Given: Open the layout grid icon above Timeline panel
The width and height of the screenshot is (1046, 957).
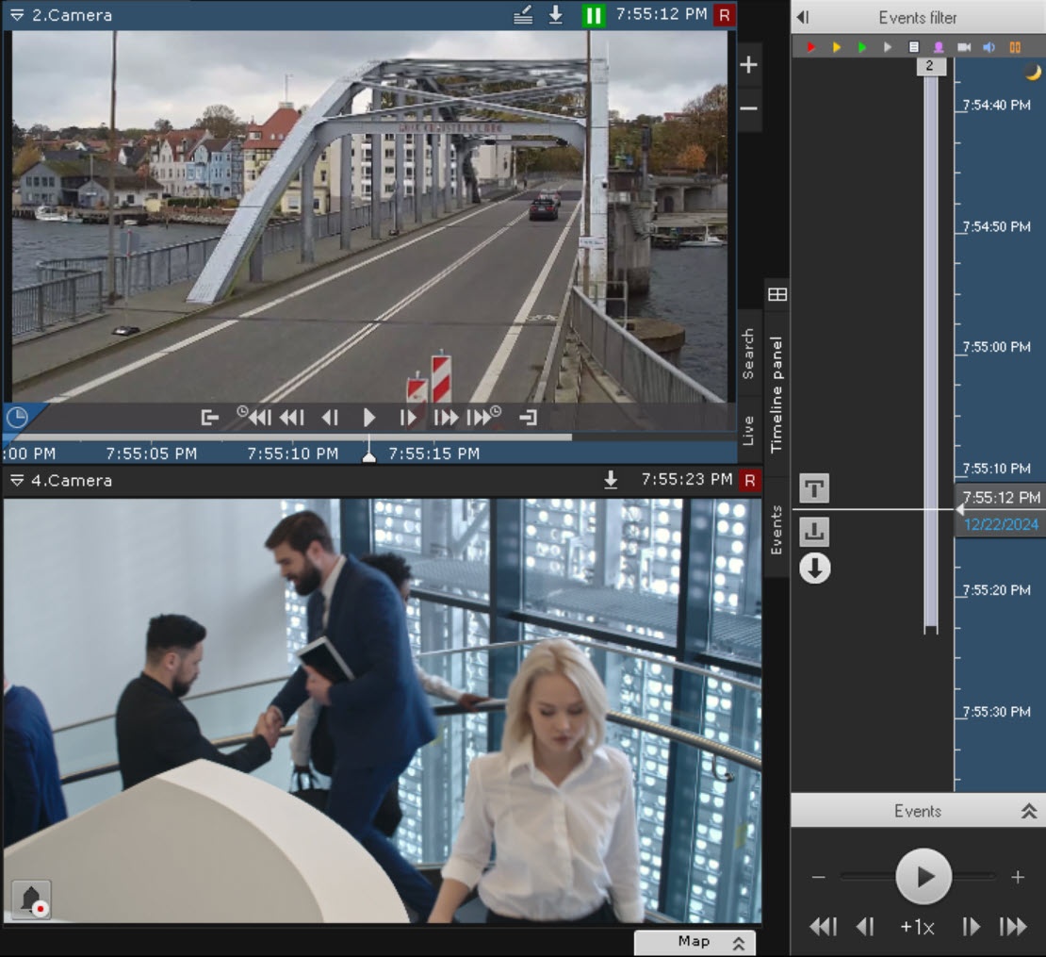Looking at the screenshot, I should click(776, 295).
